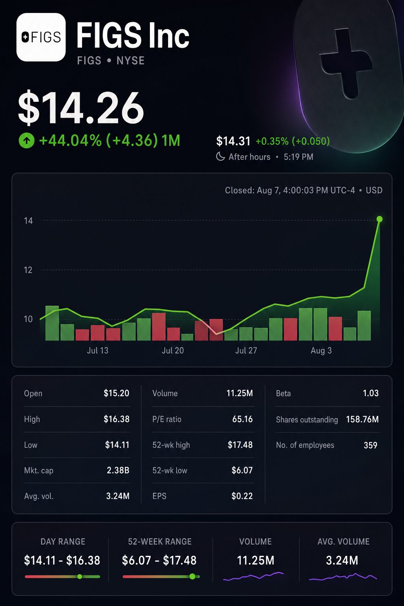This screenshot has height=606, width=404.
Task: Click the EPS value $0.22
Action: point(242,496)
